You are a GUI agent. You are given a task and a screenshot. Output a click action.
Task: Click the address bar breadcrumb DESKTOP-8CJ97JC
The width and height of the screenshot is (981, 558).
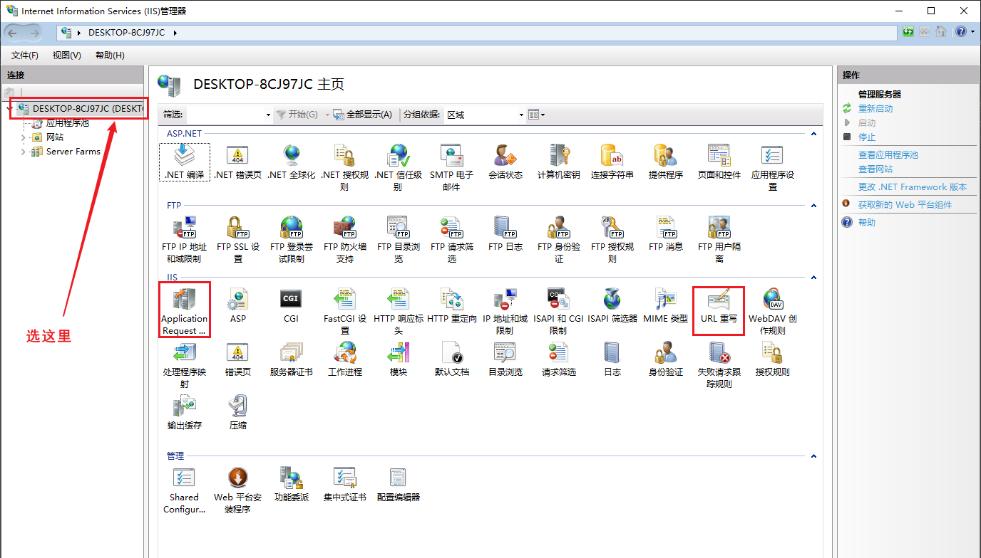coord(128,33)
